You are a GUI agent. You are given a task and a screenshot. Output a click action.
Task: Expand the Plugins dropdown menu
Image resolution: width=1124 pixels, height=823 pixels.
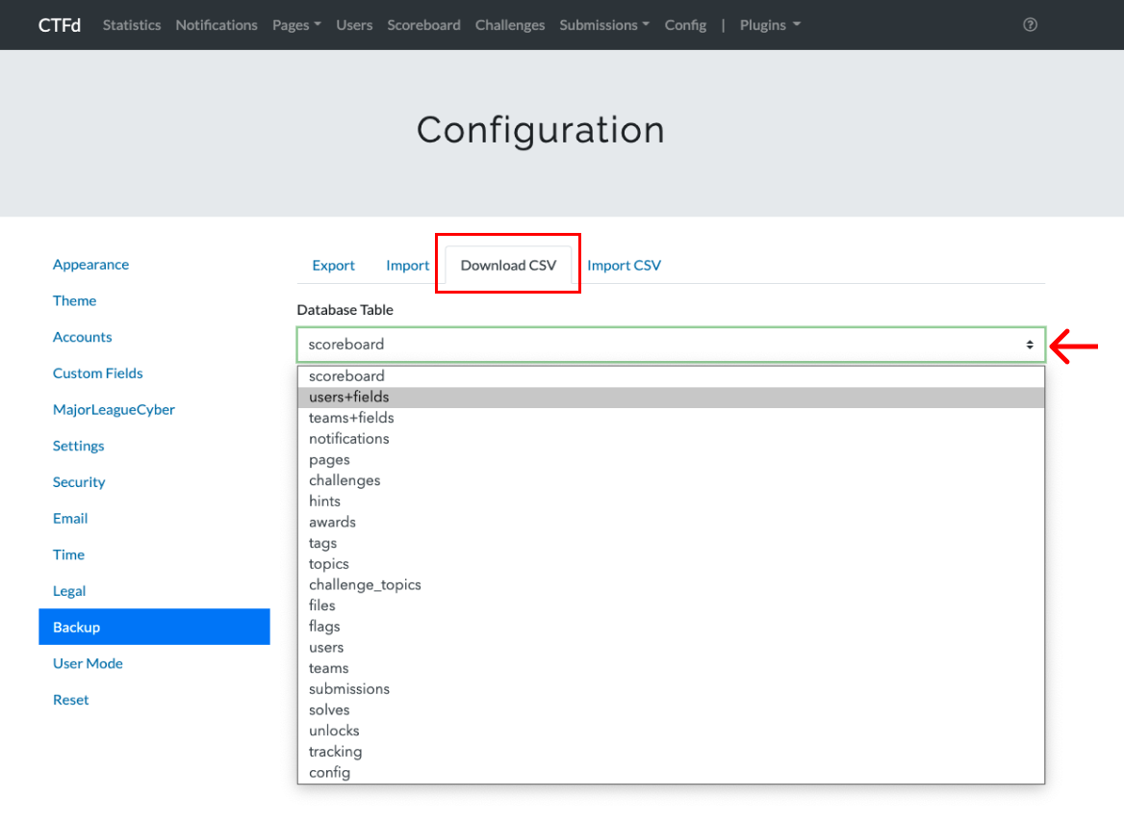pos(770,25)
